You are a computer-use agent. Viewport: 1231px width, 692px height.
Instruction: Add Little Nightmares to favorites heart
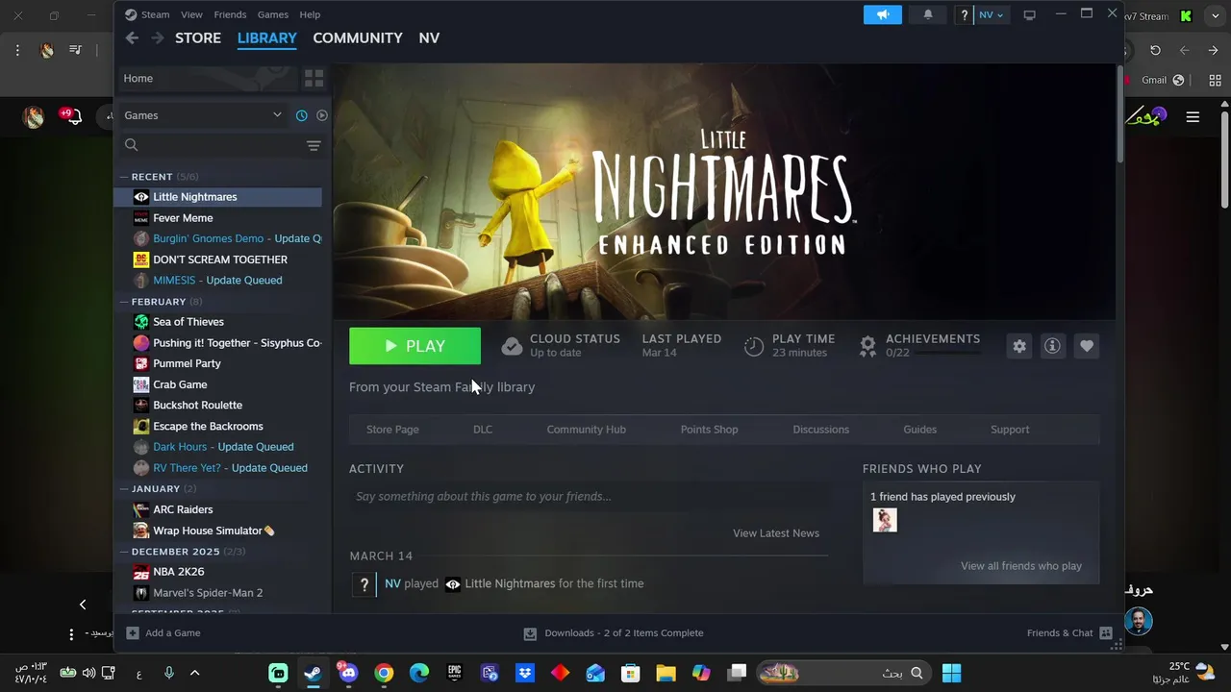(x=1086, y=346)
